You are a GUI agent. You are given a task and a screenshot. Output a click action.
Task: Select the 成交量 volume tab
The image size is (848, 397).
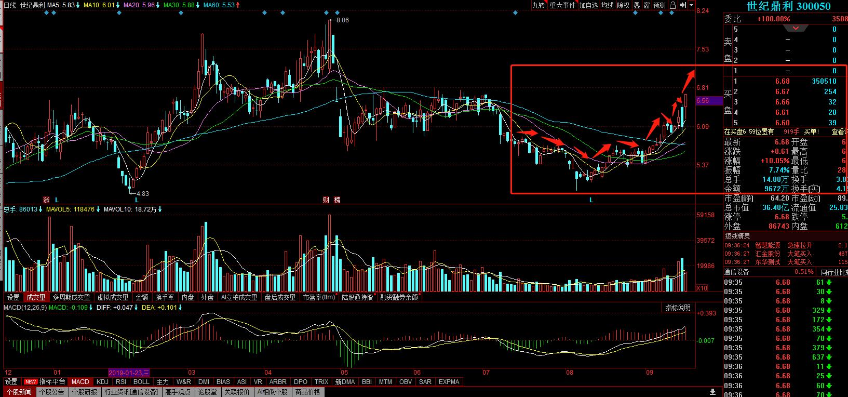[36, 297]
